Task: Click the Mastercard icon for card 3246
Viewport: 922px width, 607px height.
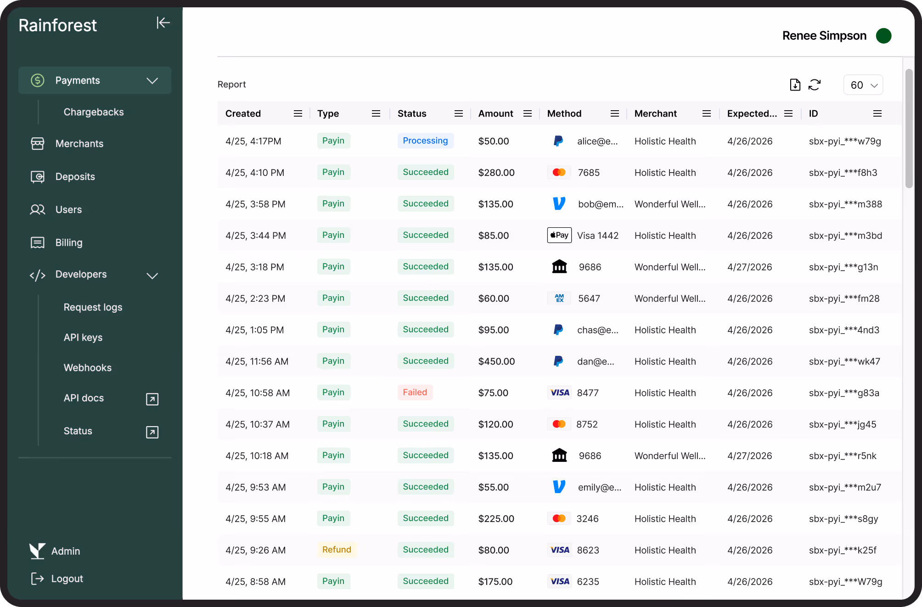Action: tap(559, 518)
